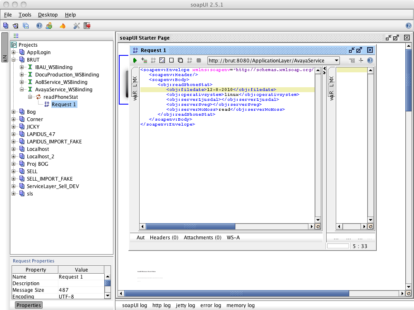Click the red-arrow Exit icon in main toolbar
414x310 pixels.
(x=87, y=26)
